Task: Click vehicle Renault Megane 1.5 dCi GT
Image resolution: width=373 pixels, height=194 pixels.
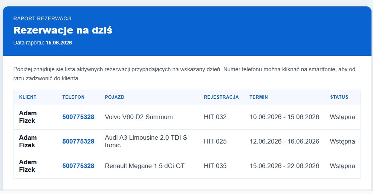Action: click(145, 166)
